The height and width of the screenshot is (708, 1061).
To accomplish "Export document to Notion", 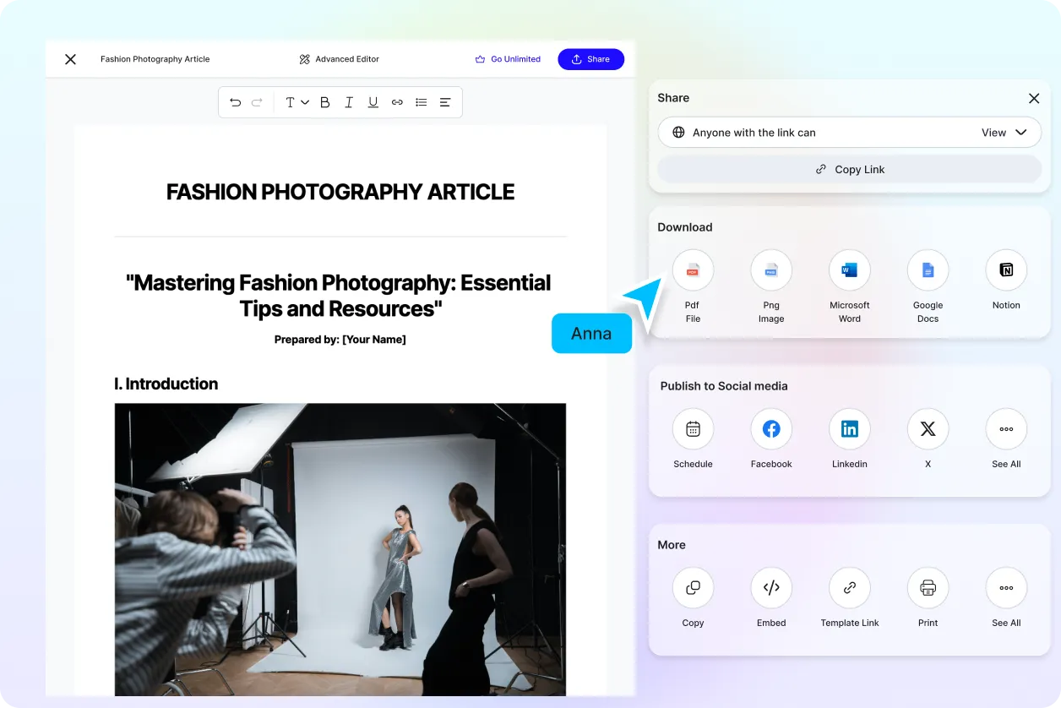I will (1006, 270).
